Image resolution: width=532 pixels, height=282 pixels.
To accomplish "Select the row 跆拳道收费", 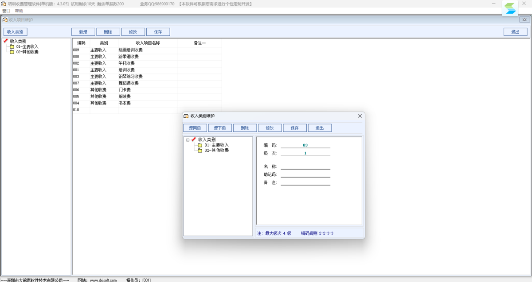I will [147, 57].
